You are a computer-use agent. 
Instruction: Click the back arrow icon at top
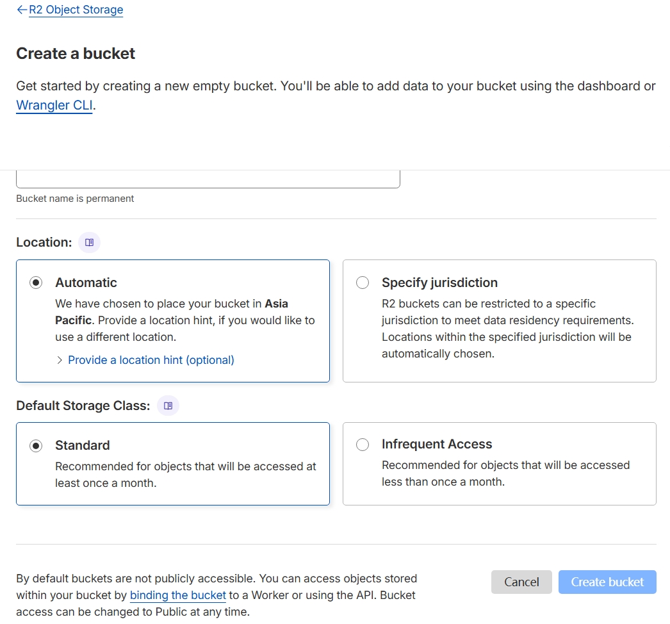(22, 10)
